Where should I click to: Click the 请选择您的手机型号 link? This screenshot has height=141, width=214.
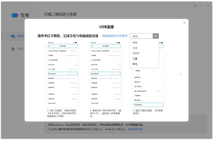[x=115, y=36]
